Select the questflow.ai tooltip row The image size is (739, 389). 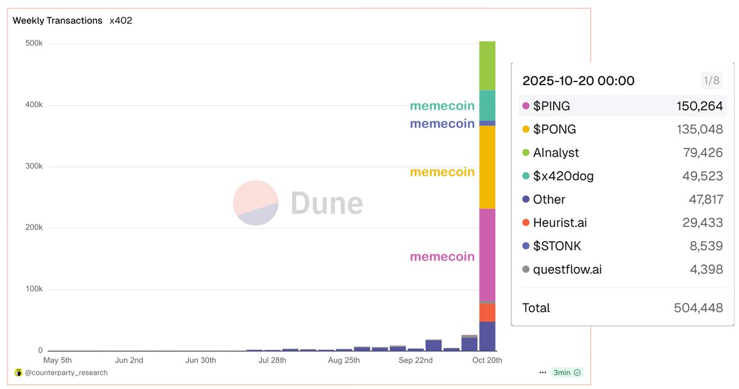(623, 270)
